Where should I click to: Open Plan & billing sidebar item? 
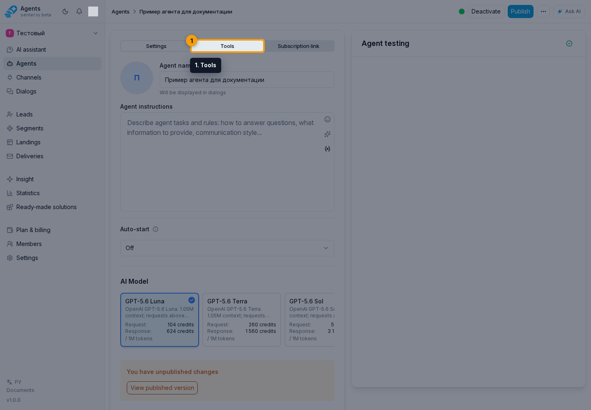click(52, 230)
